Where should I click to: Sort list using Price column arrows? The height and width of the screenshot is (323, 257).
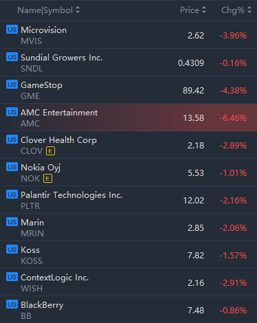[x=204, y=10]
